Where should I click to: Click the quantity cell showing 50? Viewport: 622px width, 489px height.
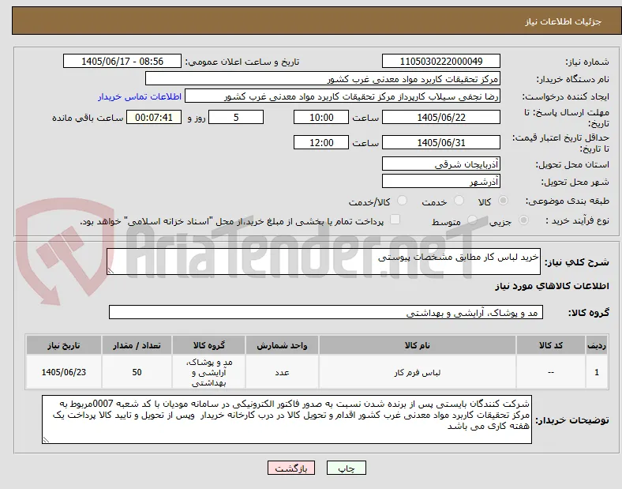pyautogui.click(x=137, y=372)
